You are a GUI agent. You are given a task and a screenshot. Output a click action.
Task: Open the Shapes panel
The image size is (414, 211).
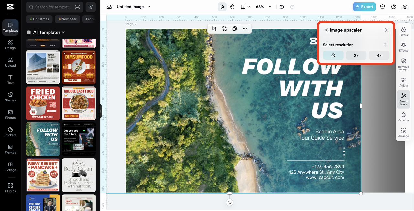pos(10,97)
